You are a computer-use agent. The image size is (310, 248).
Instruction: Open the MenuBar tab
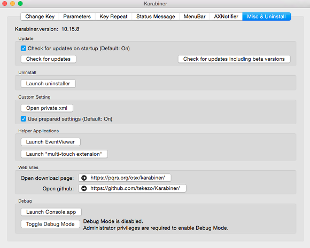coord(195,17)
